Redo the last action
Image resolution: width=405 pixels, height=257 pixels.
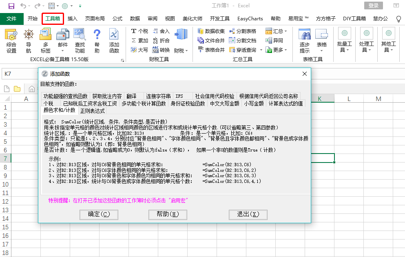click(x=38, y=6)
